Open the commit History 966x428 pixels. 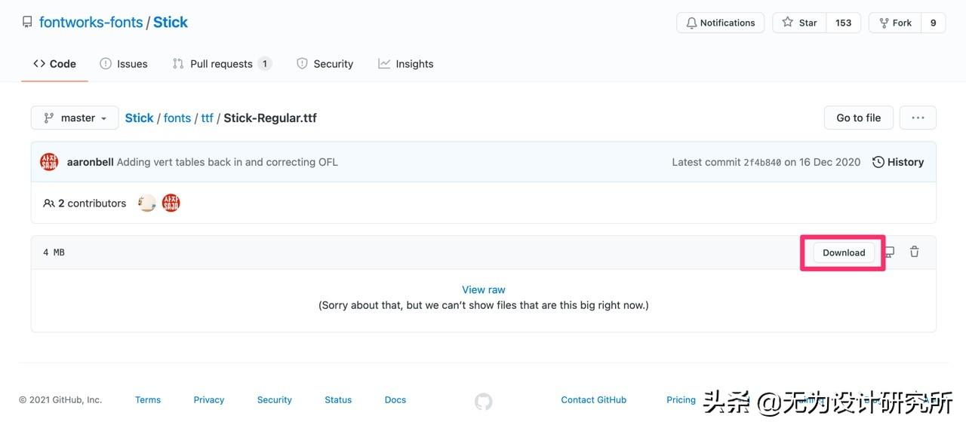(x=898, y=162)
